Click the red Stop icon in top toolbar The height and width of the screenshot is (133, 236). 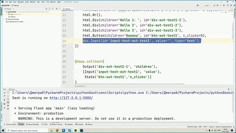(224, 6)
